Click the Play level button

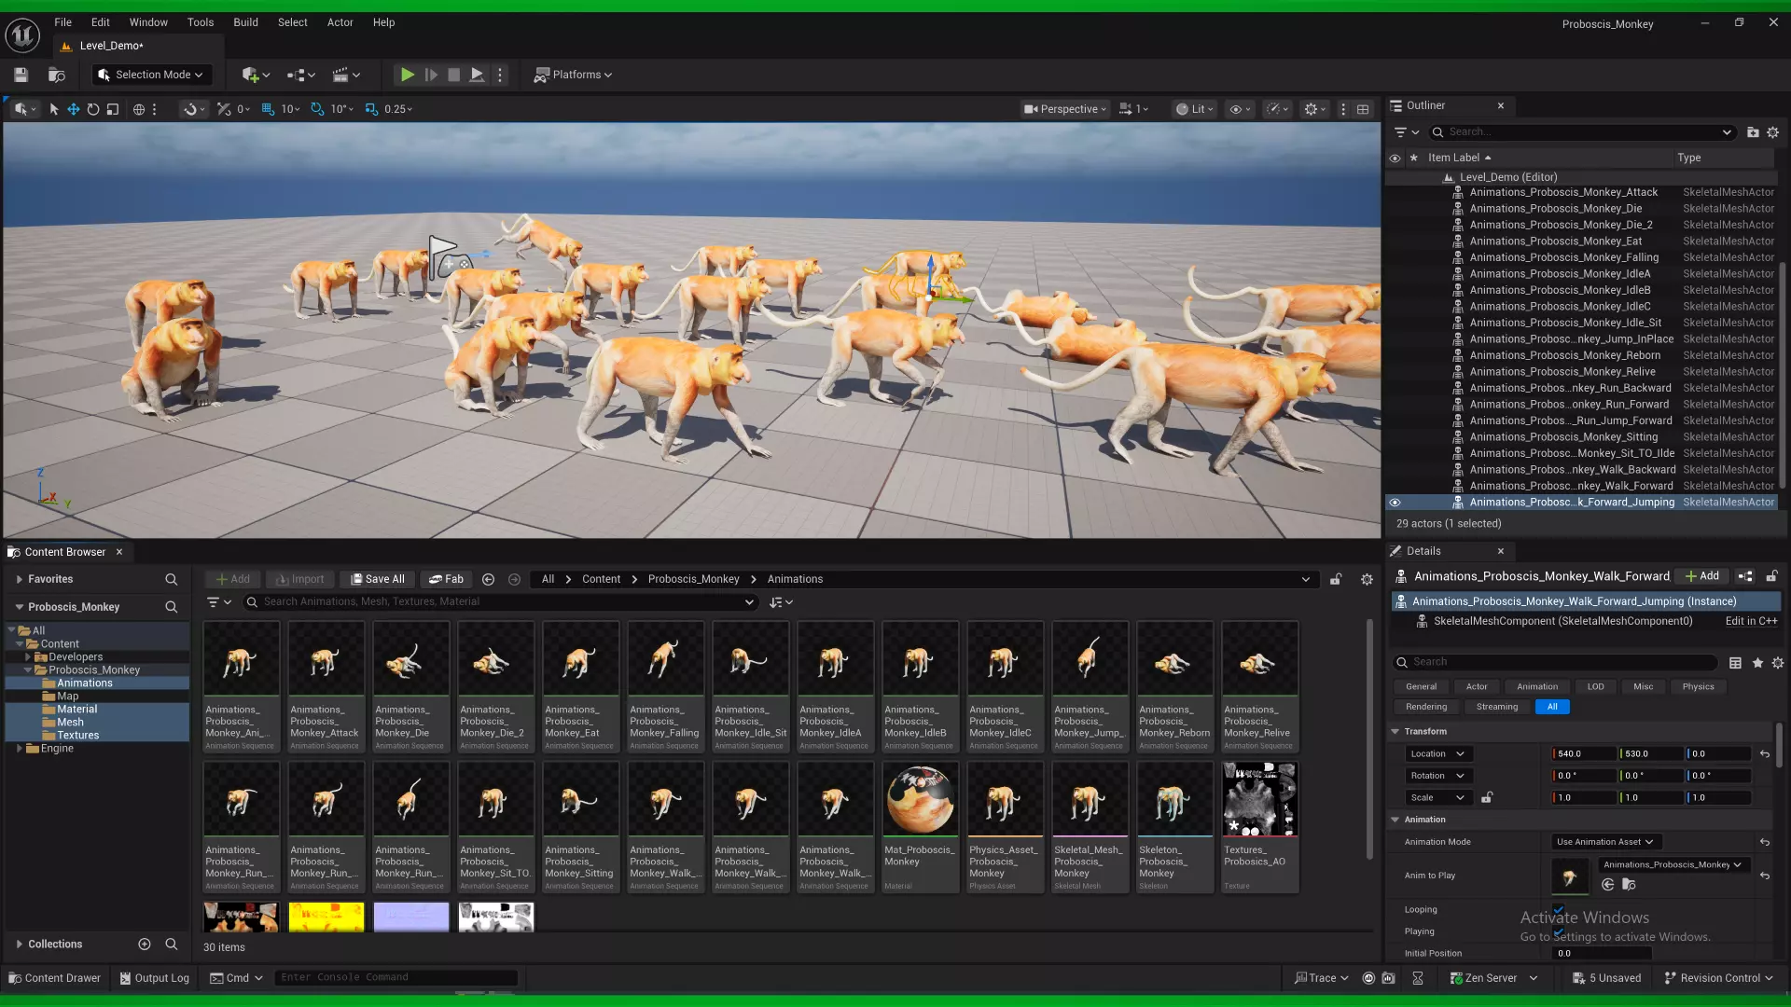coord(407,75)
